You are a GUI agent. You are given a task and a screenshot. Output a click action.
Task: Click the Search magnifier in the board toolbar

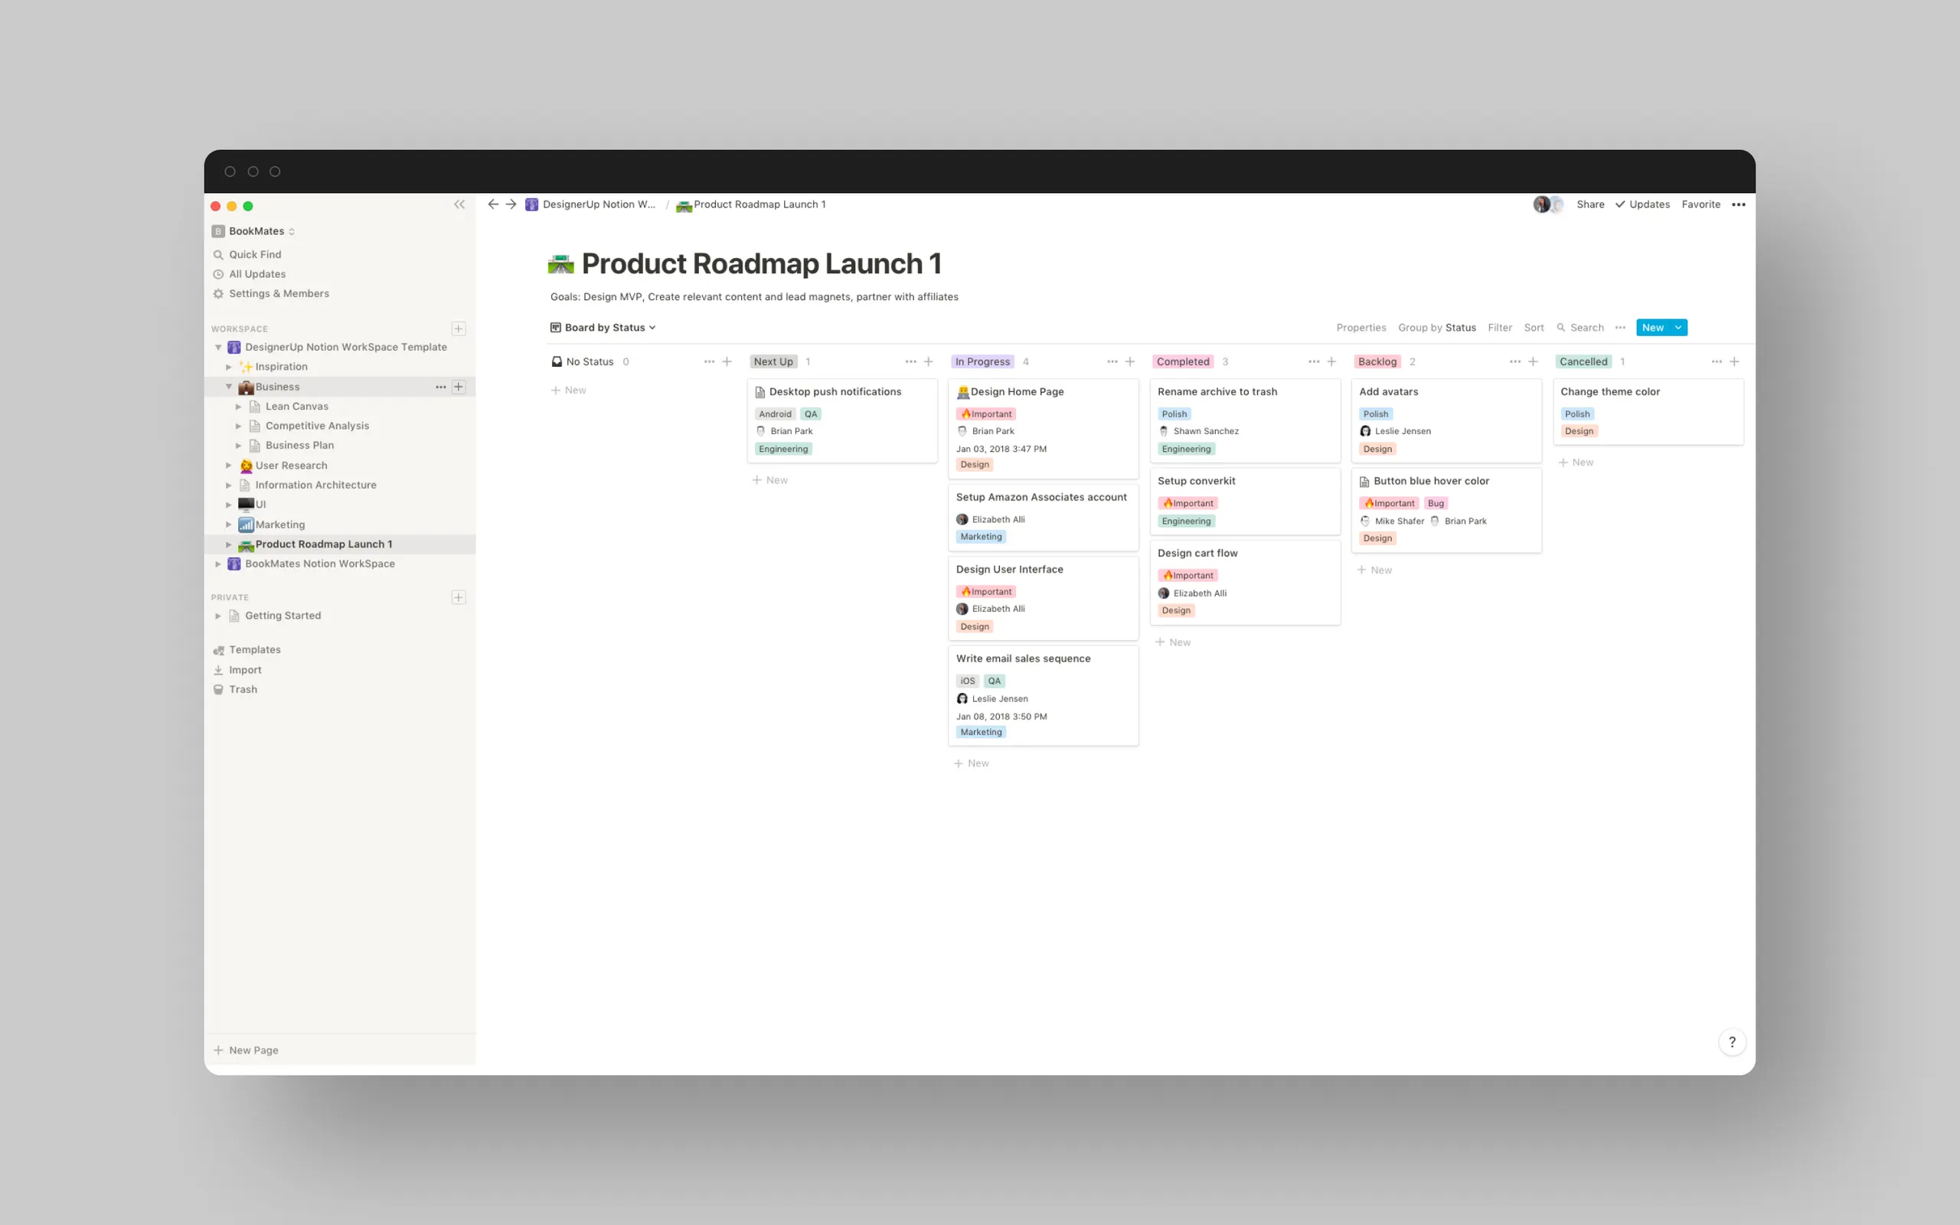tap(1560, 328)
